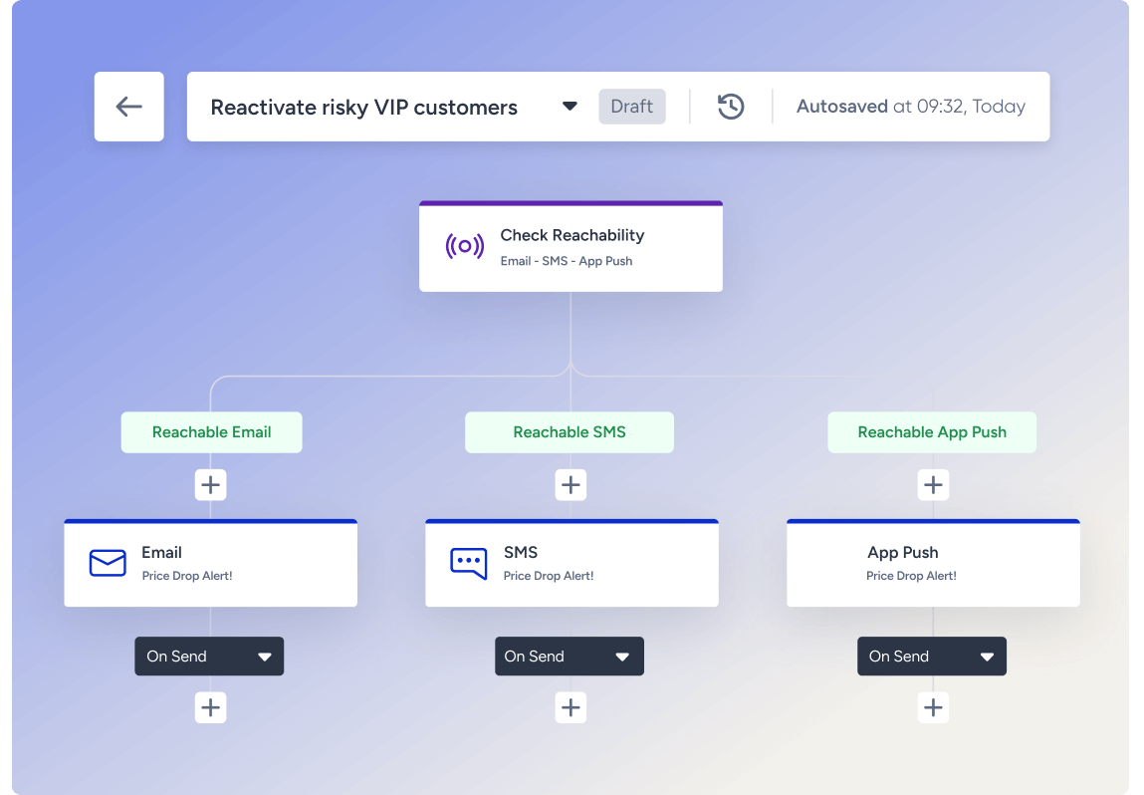Viewport: 1144px width, 795px height.
Task: Add step after SMS On Send
Action: [x=571, y=707]
